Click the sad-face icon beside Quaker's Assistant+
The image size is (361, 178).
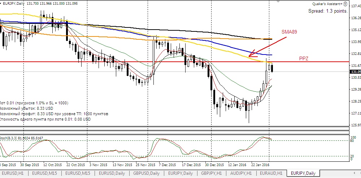(345, 4)
